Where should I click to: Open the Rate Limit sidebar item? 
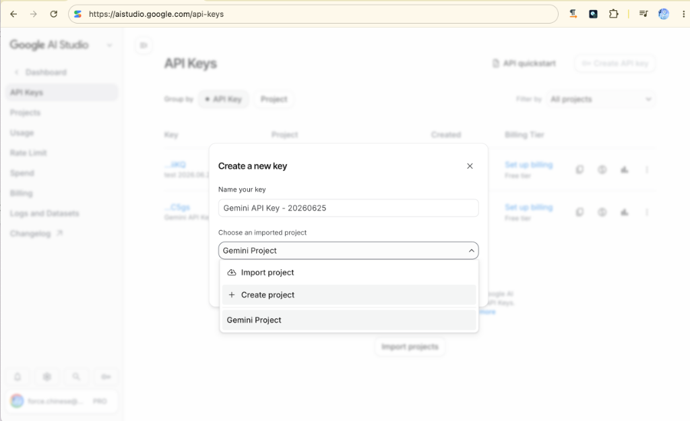tap(28, 152)
